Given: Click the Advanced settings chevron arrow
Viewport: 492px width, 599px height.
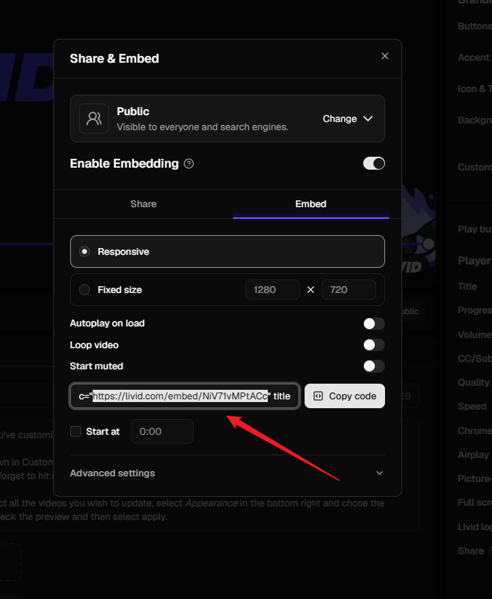Looking at the screenshot, I should tap(380, 473).
